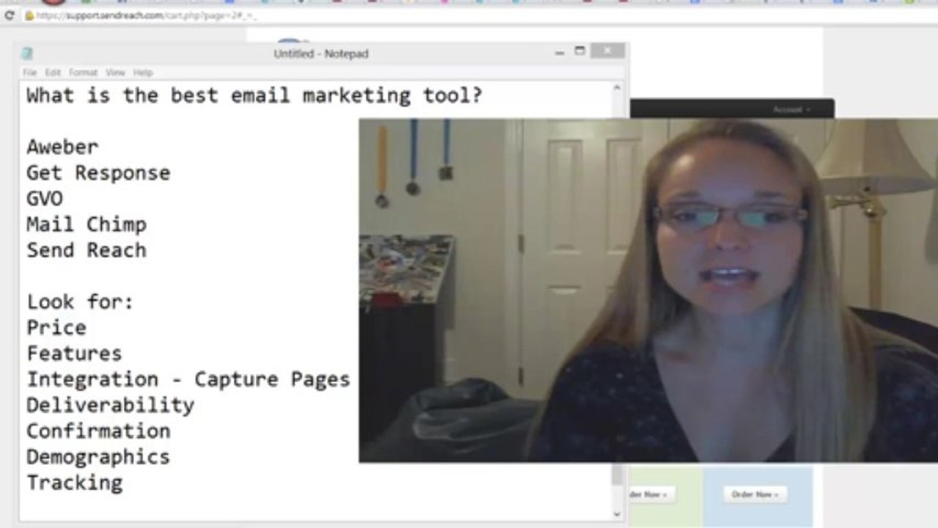Image resolution: width=938 pixels, height=528 pixels.
Task: Click the 'Demographics' line
Action: (x=98, y=457)
